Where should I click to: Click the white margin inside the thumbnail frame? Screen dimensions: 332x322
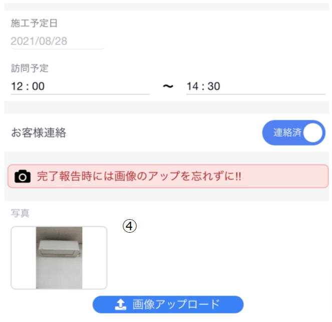tap(23, 257)
